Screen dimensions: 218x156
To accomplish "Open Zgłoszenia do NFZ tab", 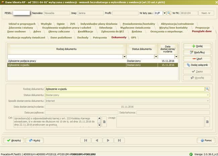I will click(112, 31).
